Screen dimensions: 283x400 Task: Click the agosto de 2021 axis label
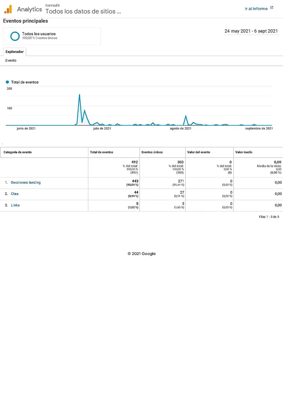click(180, 128)
